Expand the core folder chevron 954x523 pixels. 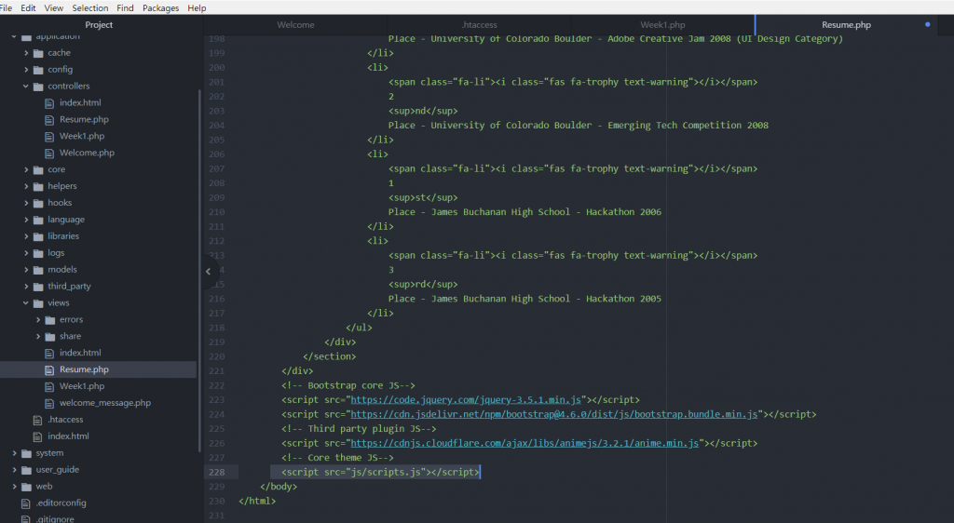(26, 169)
